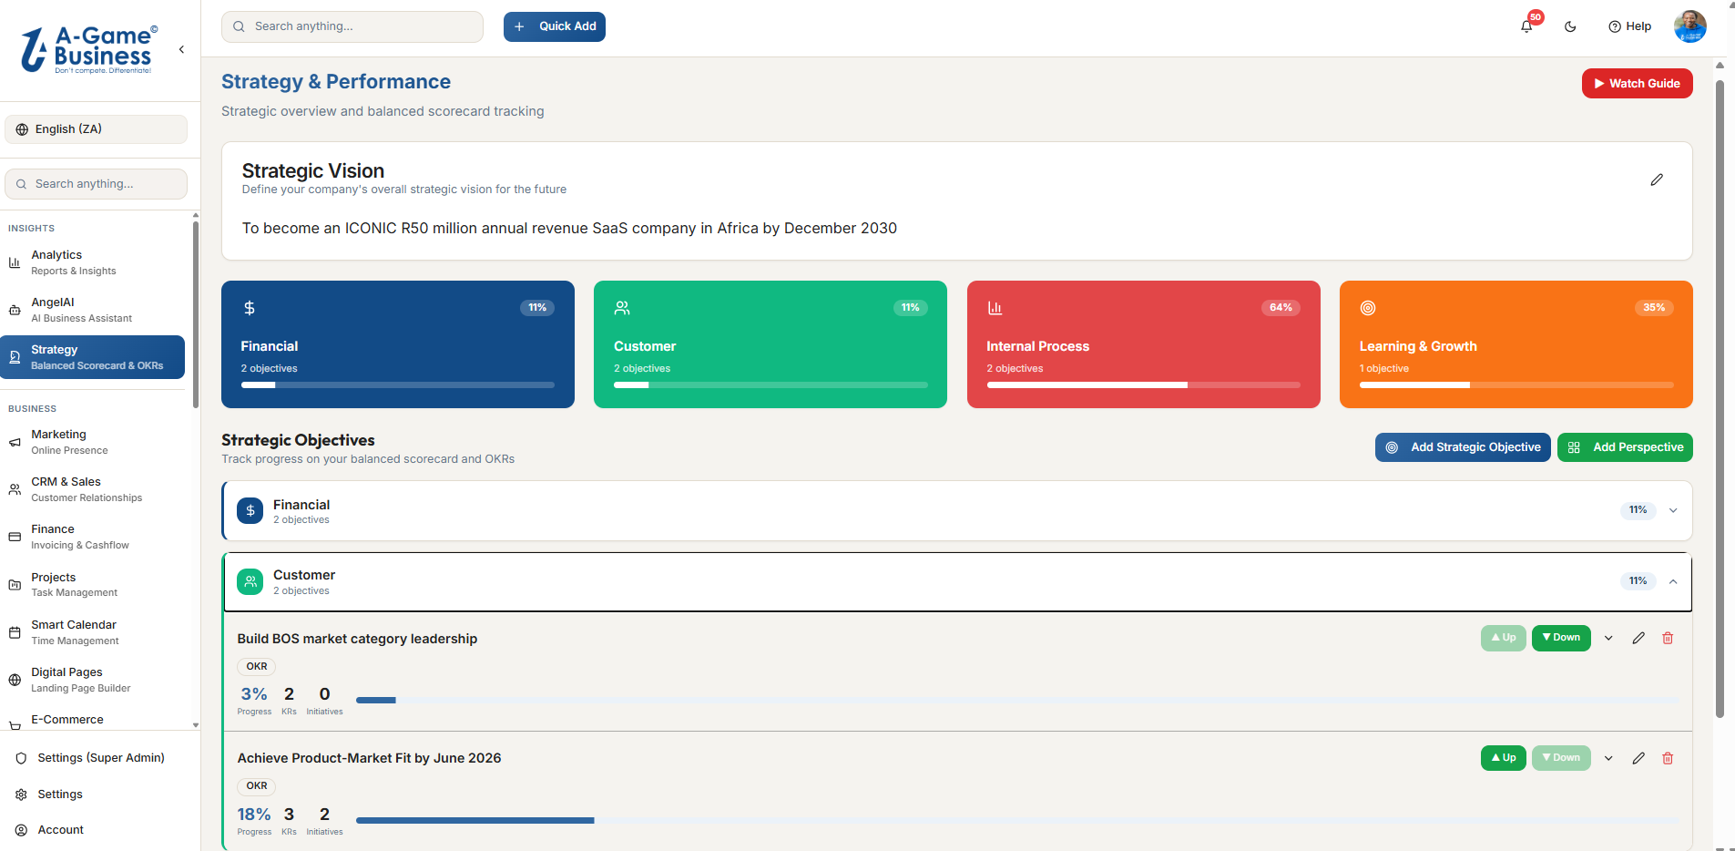Screen dimensions: 1735x851
Task: Click the top Search anything field
Action: point(352,26)
